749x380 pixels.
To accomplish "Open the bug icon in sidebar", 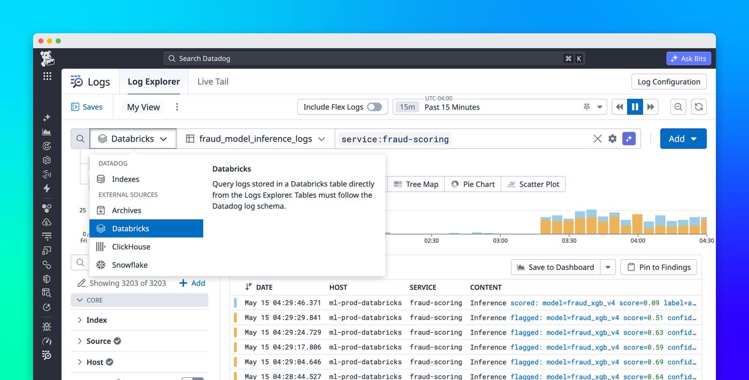I will point(47,327).
